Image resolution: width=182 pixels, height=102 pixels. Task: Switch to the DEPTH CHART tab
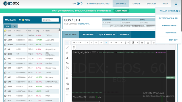click(88, 35)
